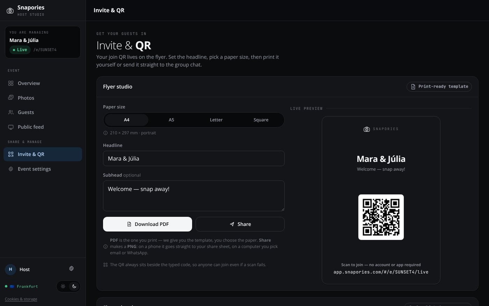Viewport: 489px width, 306px height.
Task: Click the SNAPORIES wordmark in flyer preview
Action: pyautogui.click(x=386, y=129)
